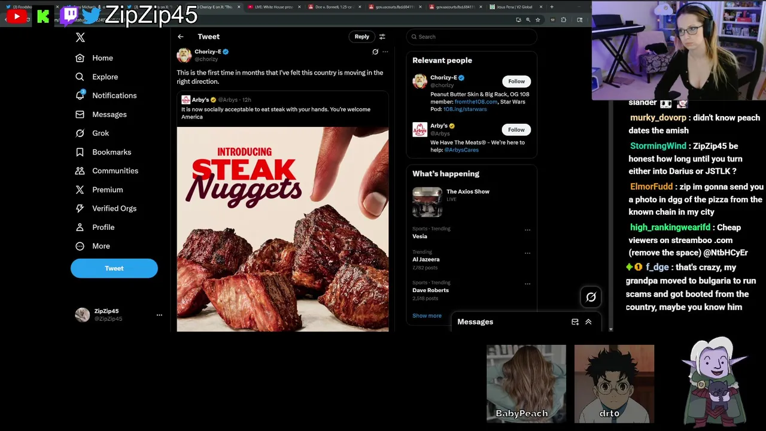The width and height of the screenshot is (766, 431).
Task: Click the blue Tweet button
Action: coord(114,268)
